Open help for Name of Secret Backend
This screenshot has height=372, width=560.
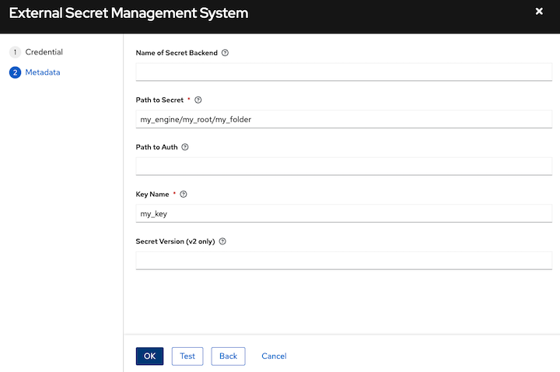225,53
